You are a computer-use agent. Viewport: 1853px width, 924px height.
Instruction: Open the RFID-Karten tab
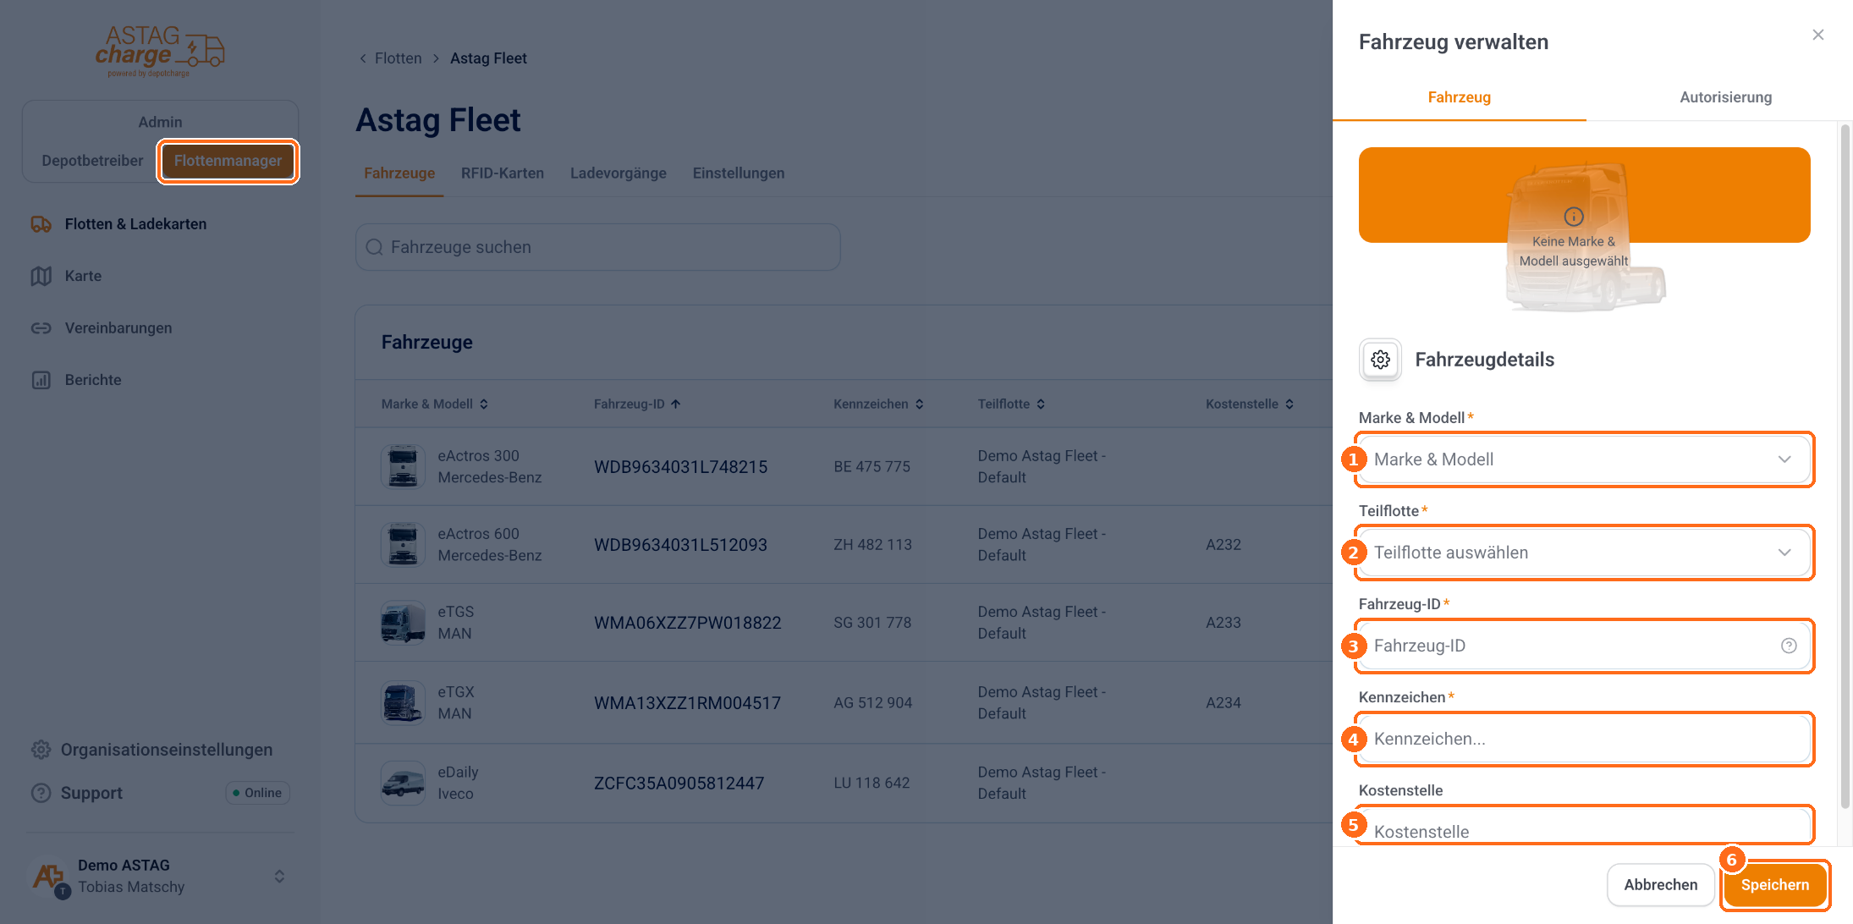pyautogui.click(x=503, y=173)
